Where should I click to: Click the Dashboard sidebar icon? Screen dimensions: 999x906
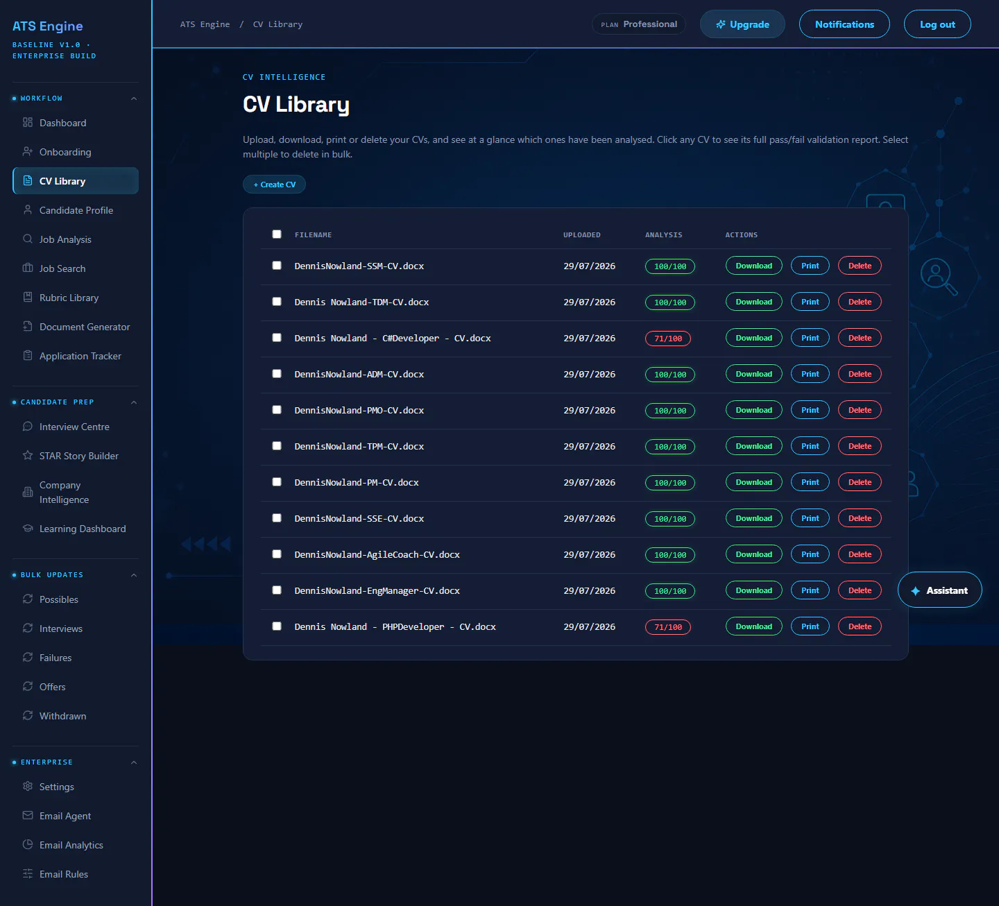28,123
